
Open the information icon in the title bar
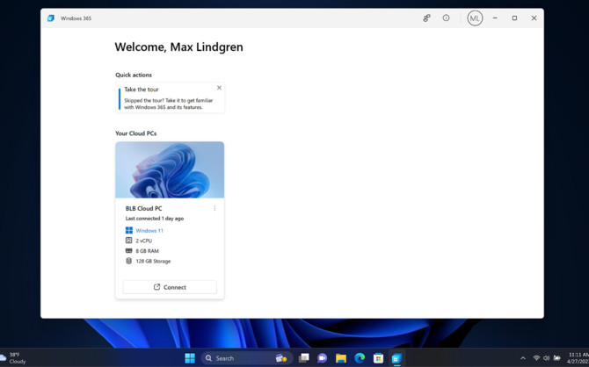point(446,18)
